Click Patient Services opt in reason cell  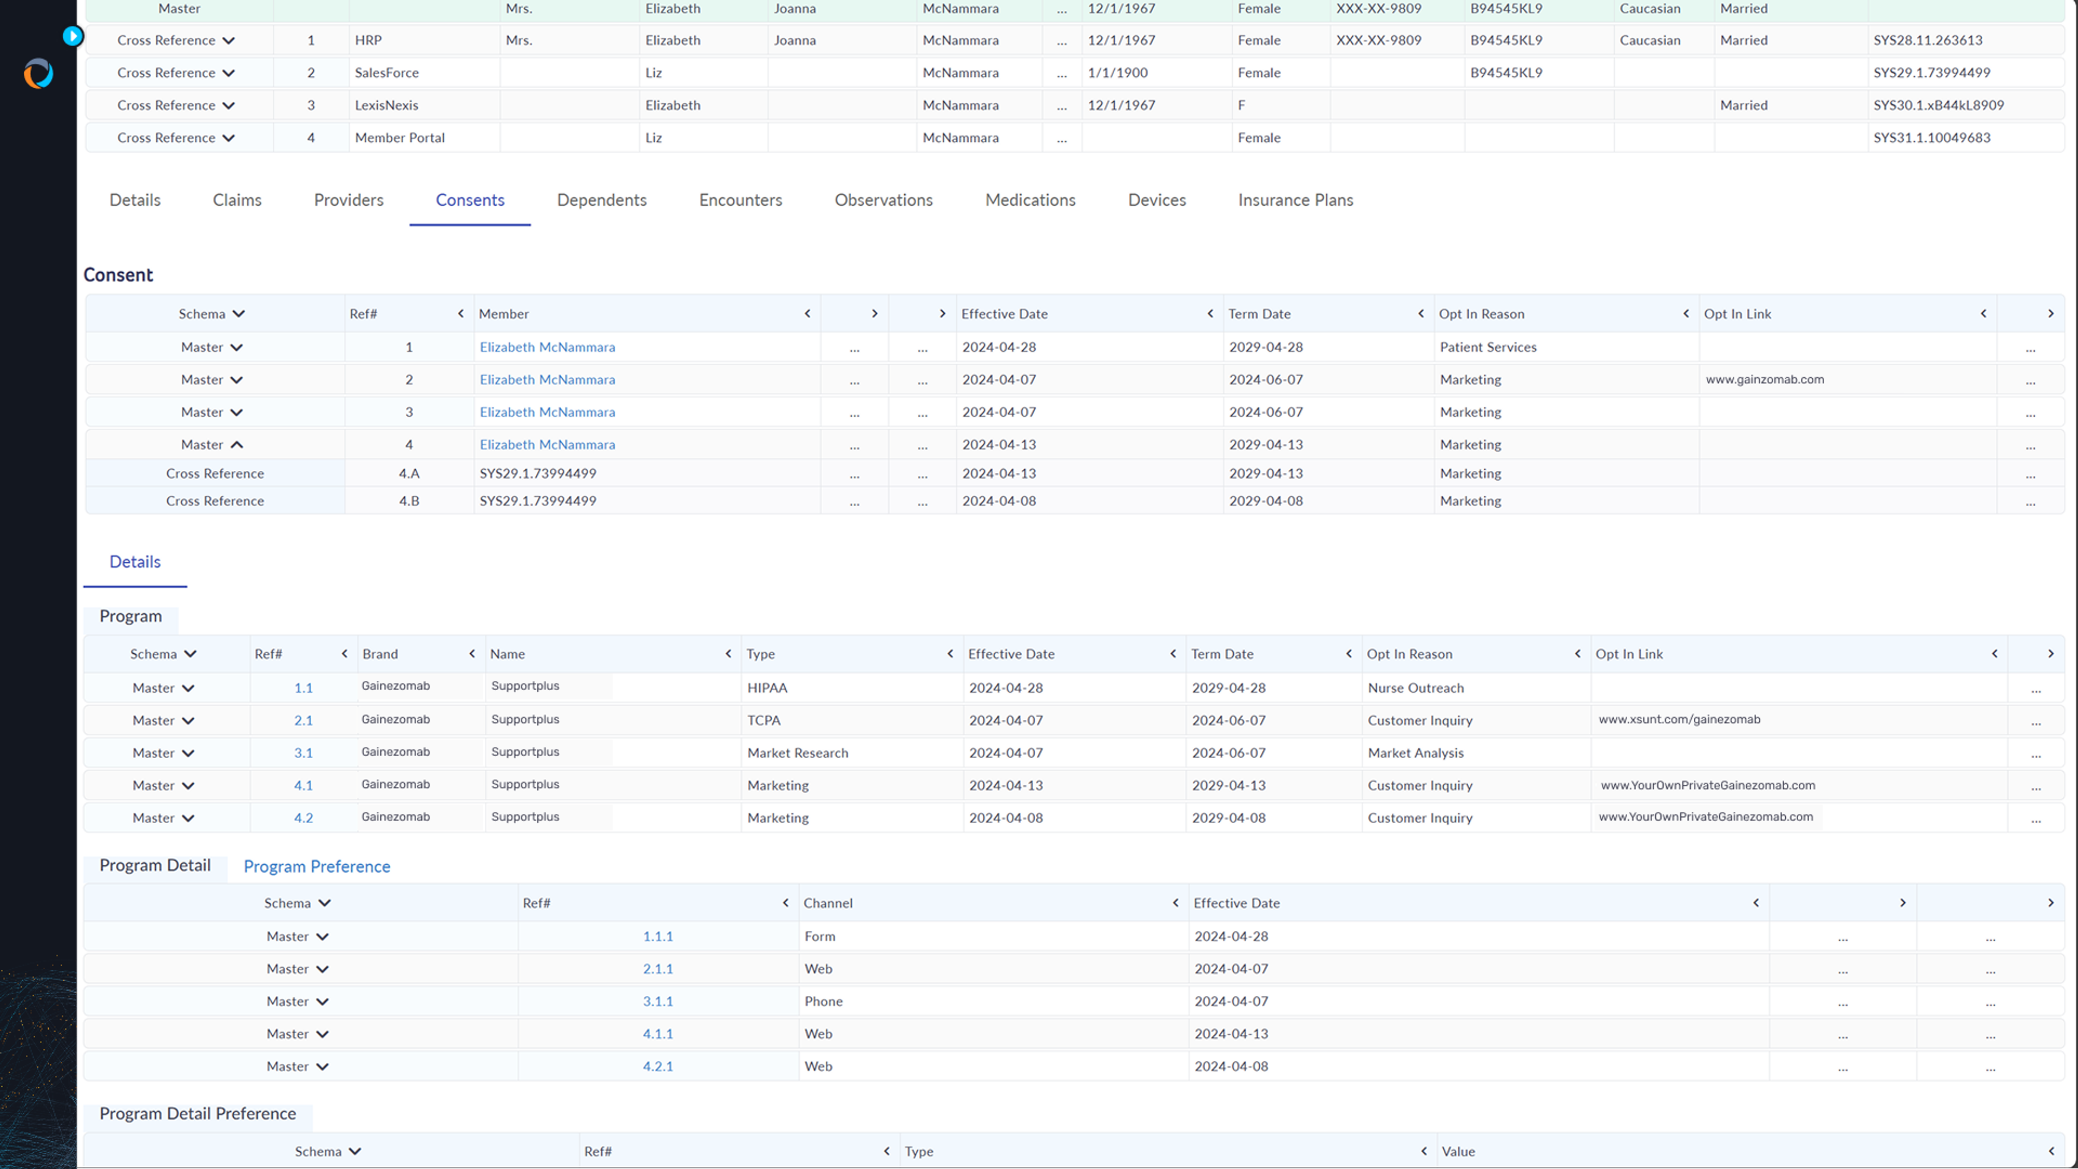[1488, 347]
